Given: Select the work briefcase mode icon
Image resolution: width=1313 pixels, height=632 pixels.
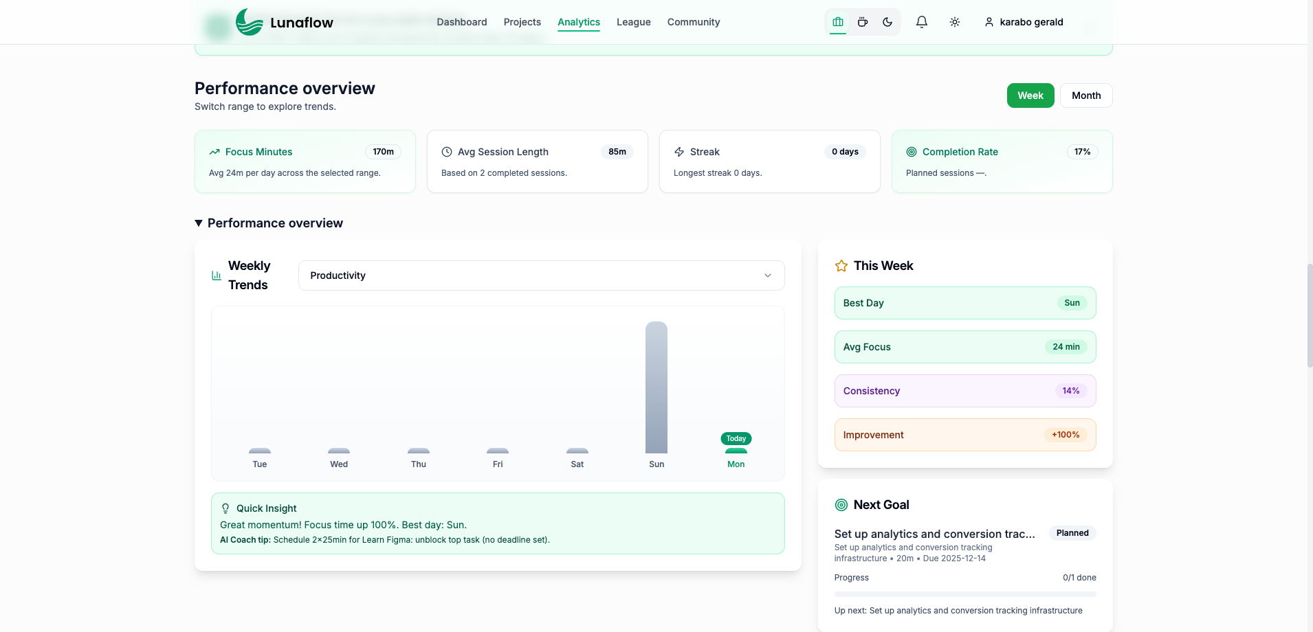Looking at the screenshot, I should tap(837, 21).
